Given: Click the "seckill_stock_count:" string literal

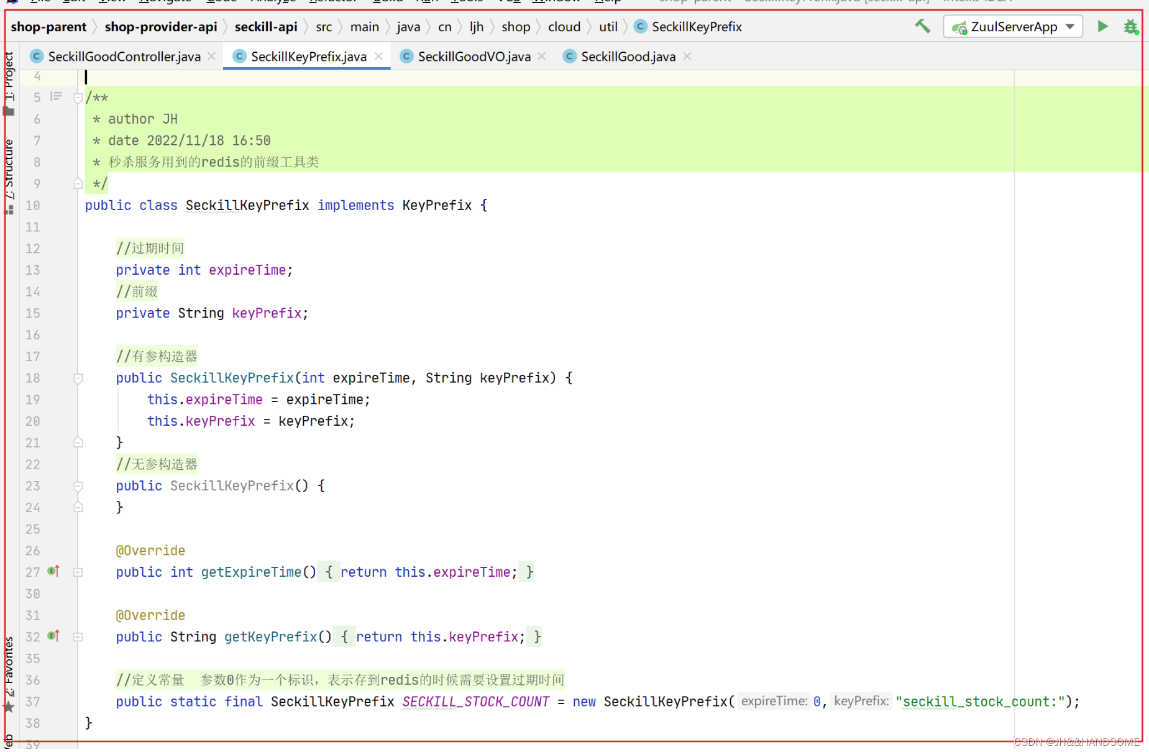Looking at the screenshot, I should click(981, 702).
